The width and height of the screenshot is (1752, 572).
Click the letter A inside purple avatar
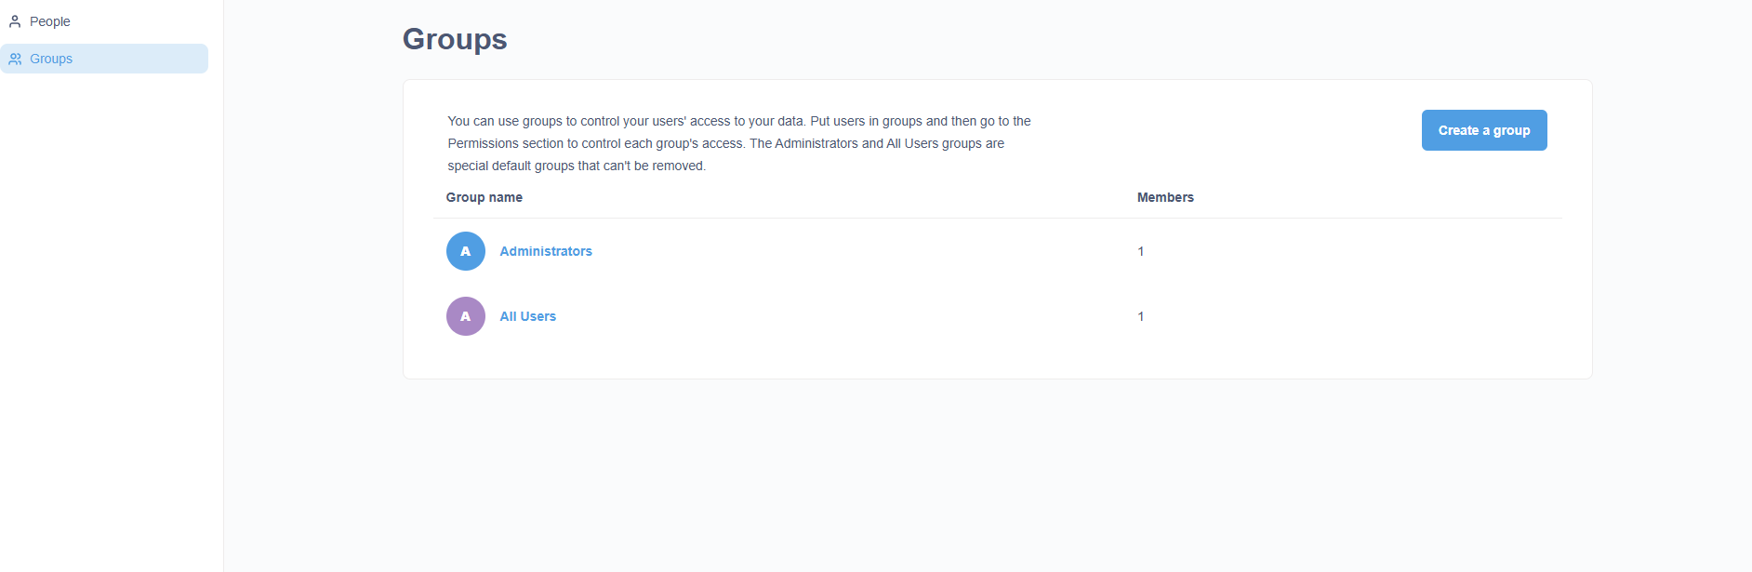click(x=466, y=316)
